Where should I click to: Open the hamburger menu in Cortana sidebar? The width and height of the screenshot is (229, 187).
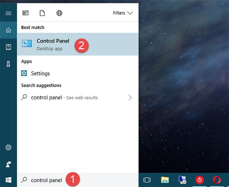8,13
